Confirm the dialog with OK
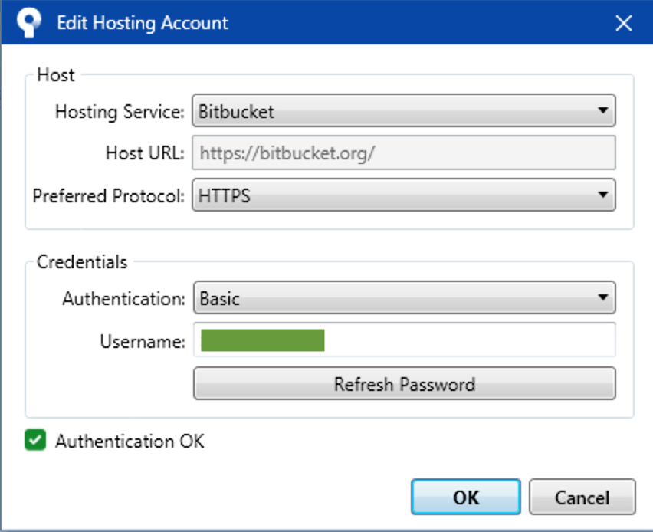This screenshot has height=532, width=653. pos(466,497)
